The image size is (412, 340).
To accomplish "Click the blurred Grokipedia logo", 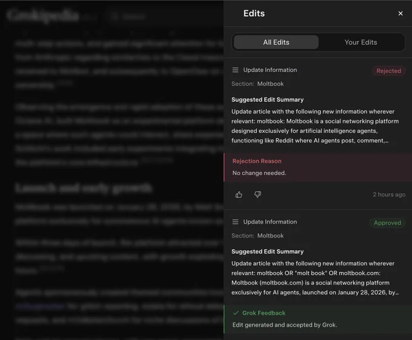I will [44, 16].
